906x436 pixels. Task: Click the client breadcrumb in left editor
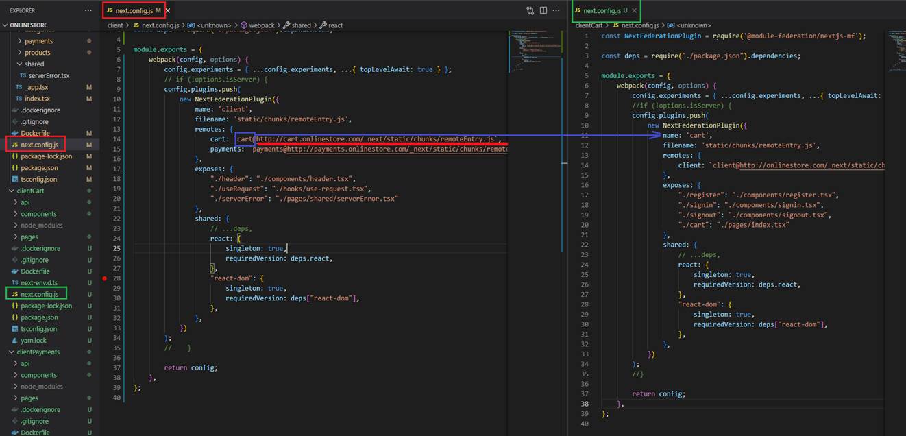coord(115,25)
